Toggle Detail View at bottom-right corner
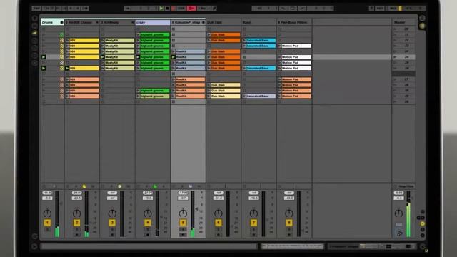Viewport: 457px width, 257px height. click(x=423, y=246)
